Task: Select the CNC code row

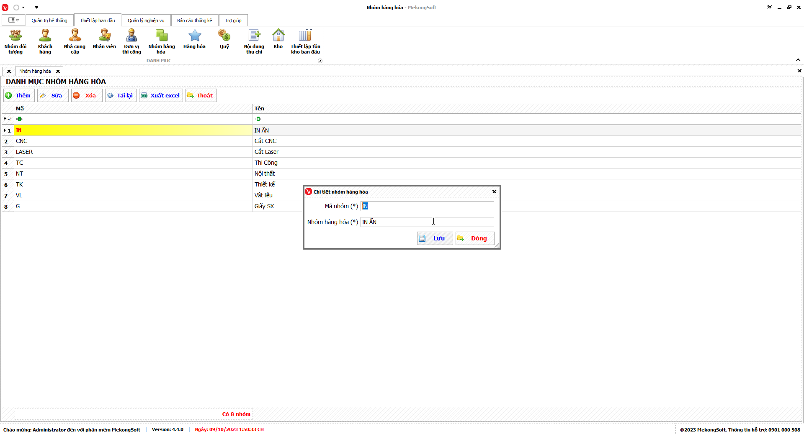Action: pyautogui.click(x=133, y=141)
